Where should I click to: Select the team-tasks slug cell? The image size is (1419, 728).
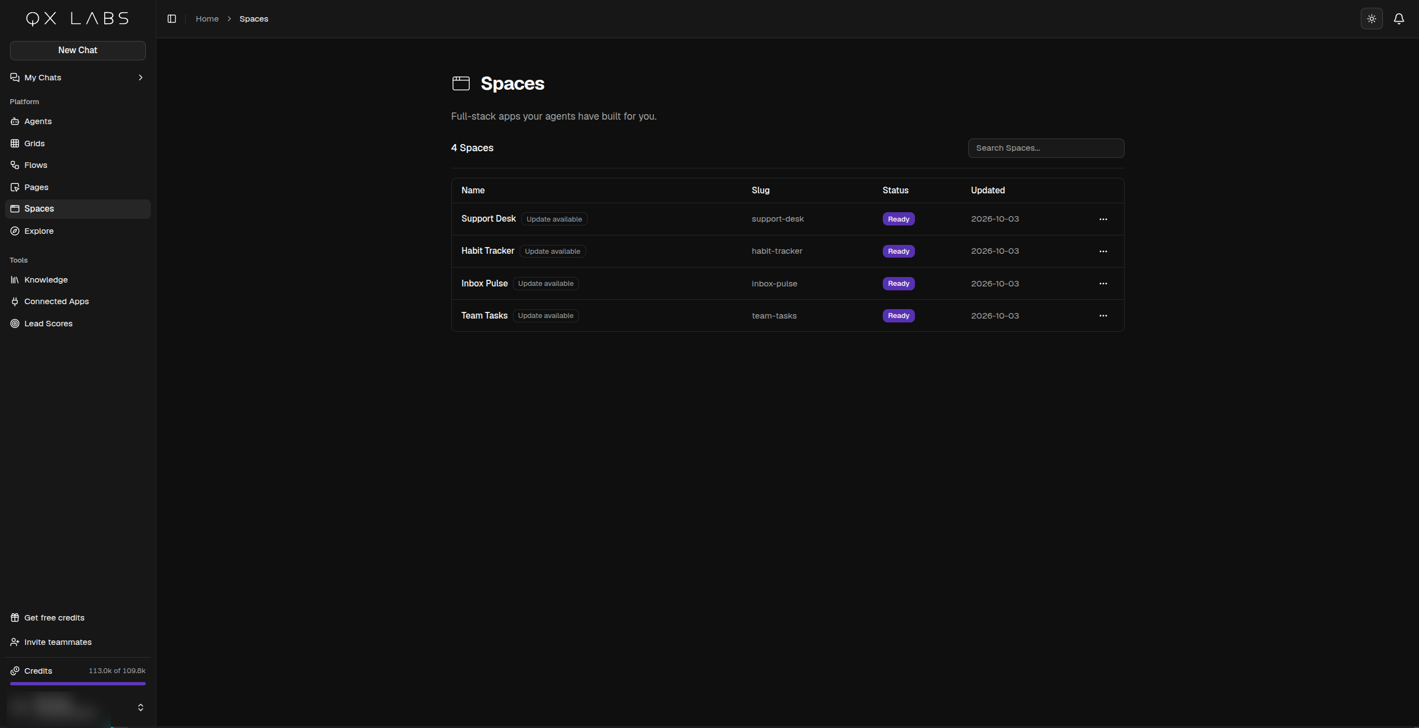(x=774, y=316)
